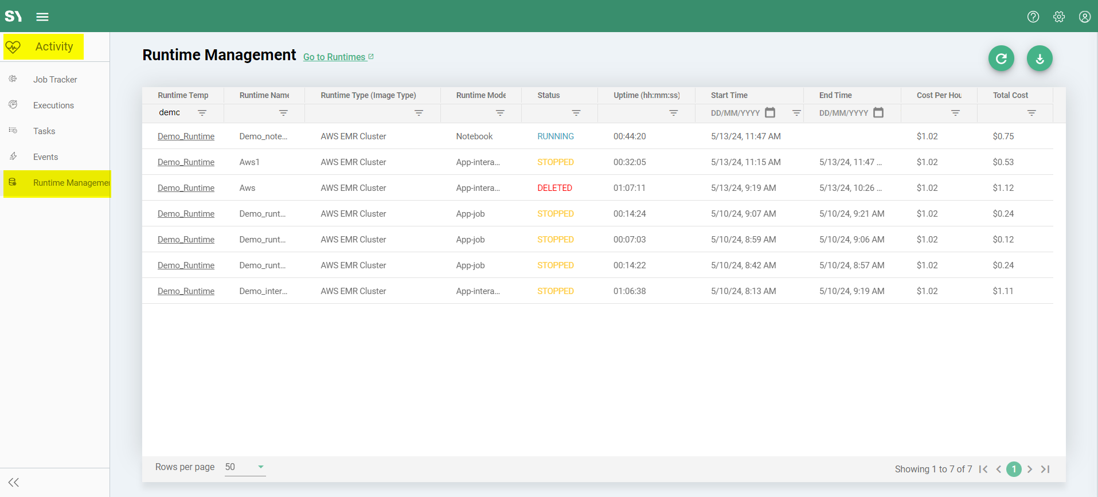Open filter menu for Runtime Mode column
Image resolution: width=1098 pixels, height=497 pixels.
(x=500, y=113)
